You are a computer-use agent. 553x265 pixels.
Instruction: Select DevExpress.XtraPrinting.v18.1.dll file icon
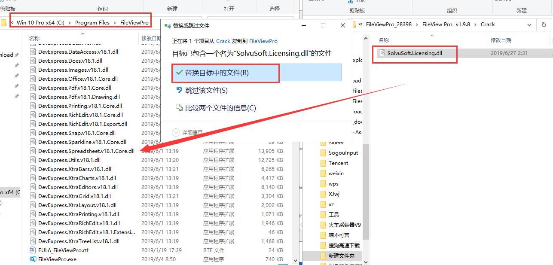[x=33, y=214]
